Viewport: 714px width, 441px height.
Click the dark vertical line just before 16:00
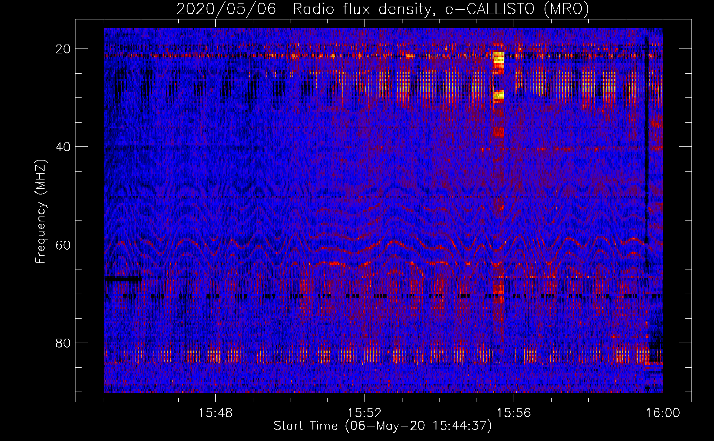click(x=646, y=152)
